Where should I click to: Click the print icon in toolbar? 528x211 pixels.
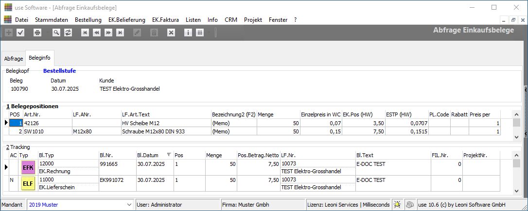pos(37,32)
